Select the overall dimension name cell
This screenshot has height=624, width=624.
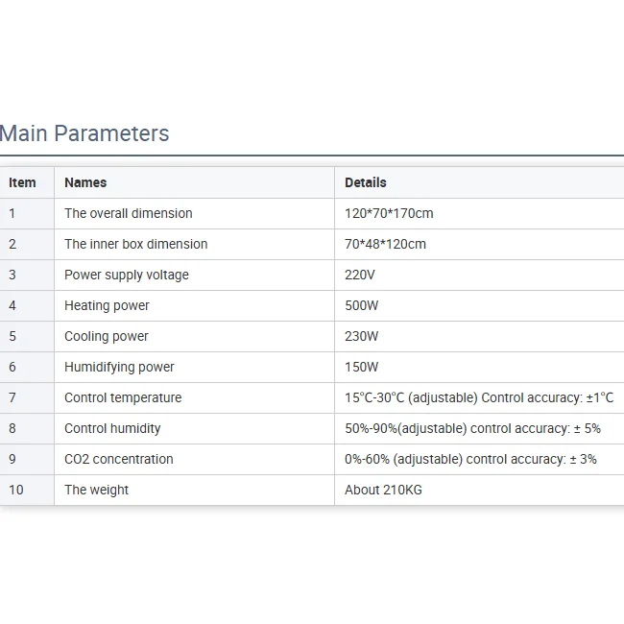[x=129, y=213]
